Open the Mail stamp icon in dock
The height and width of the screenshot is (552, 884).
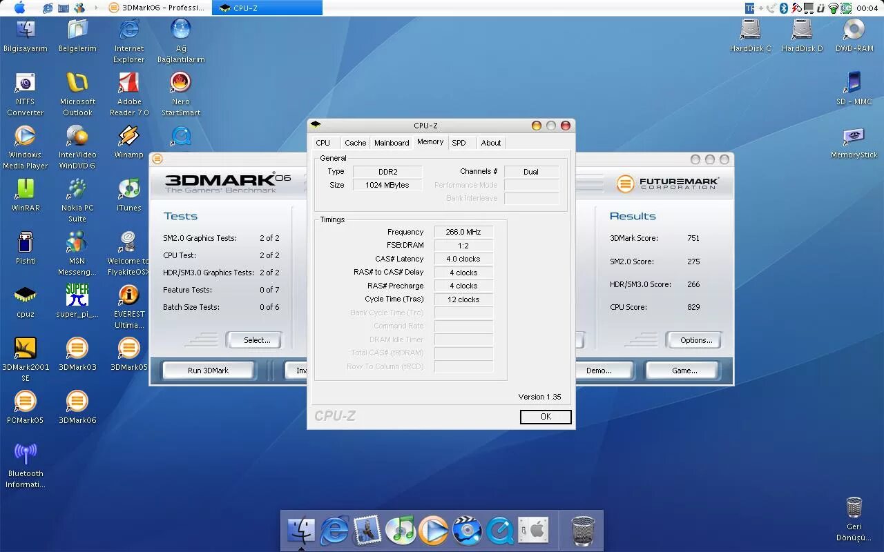(367, 531)
